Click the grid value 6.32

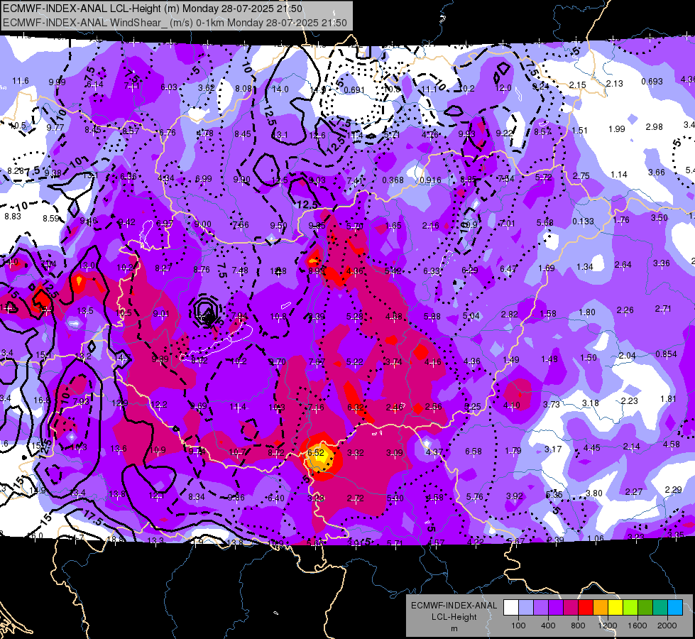pos(356,407)
